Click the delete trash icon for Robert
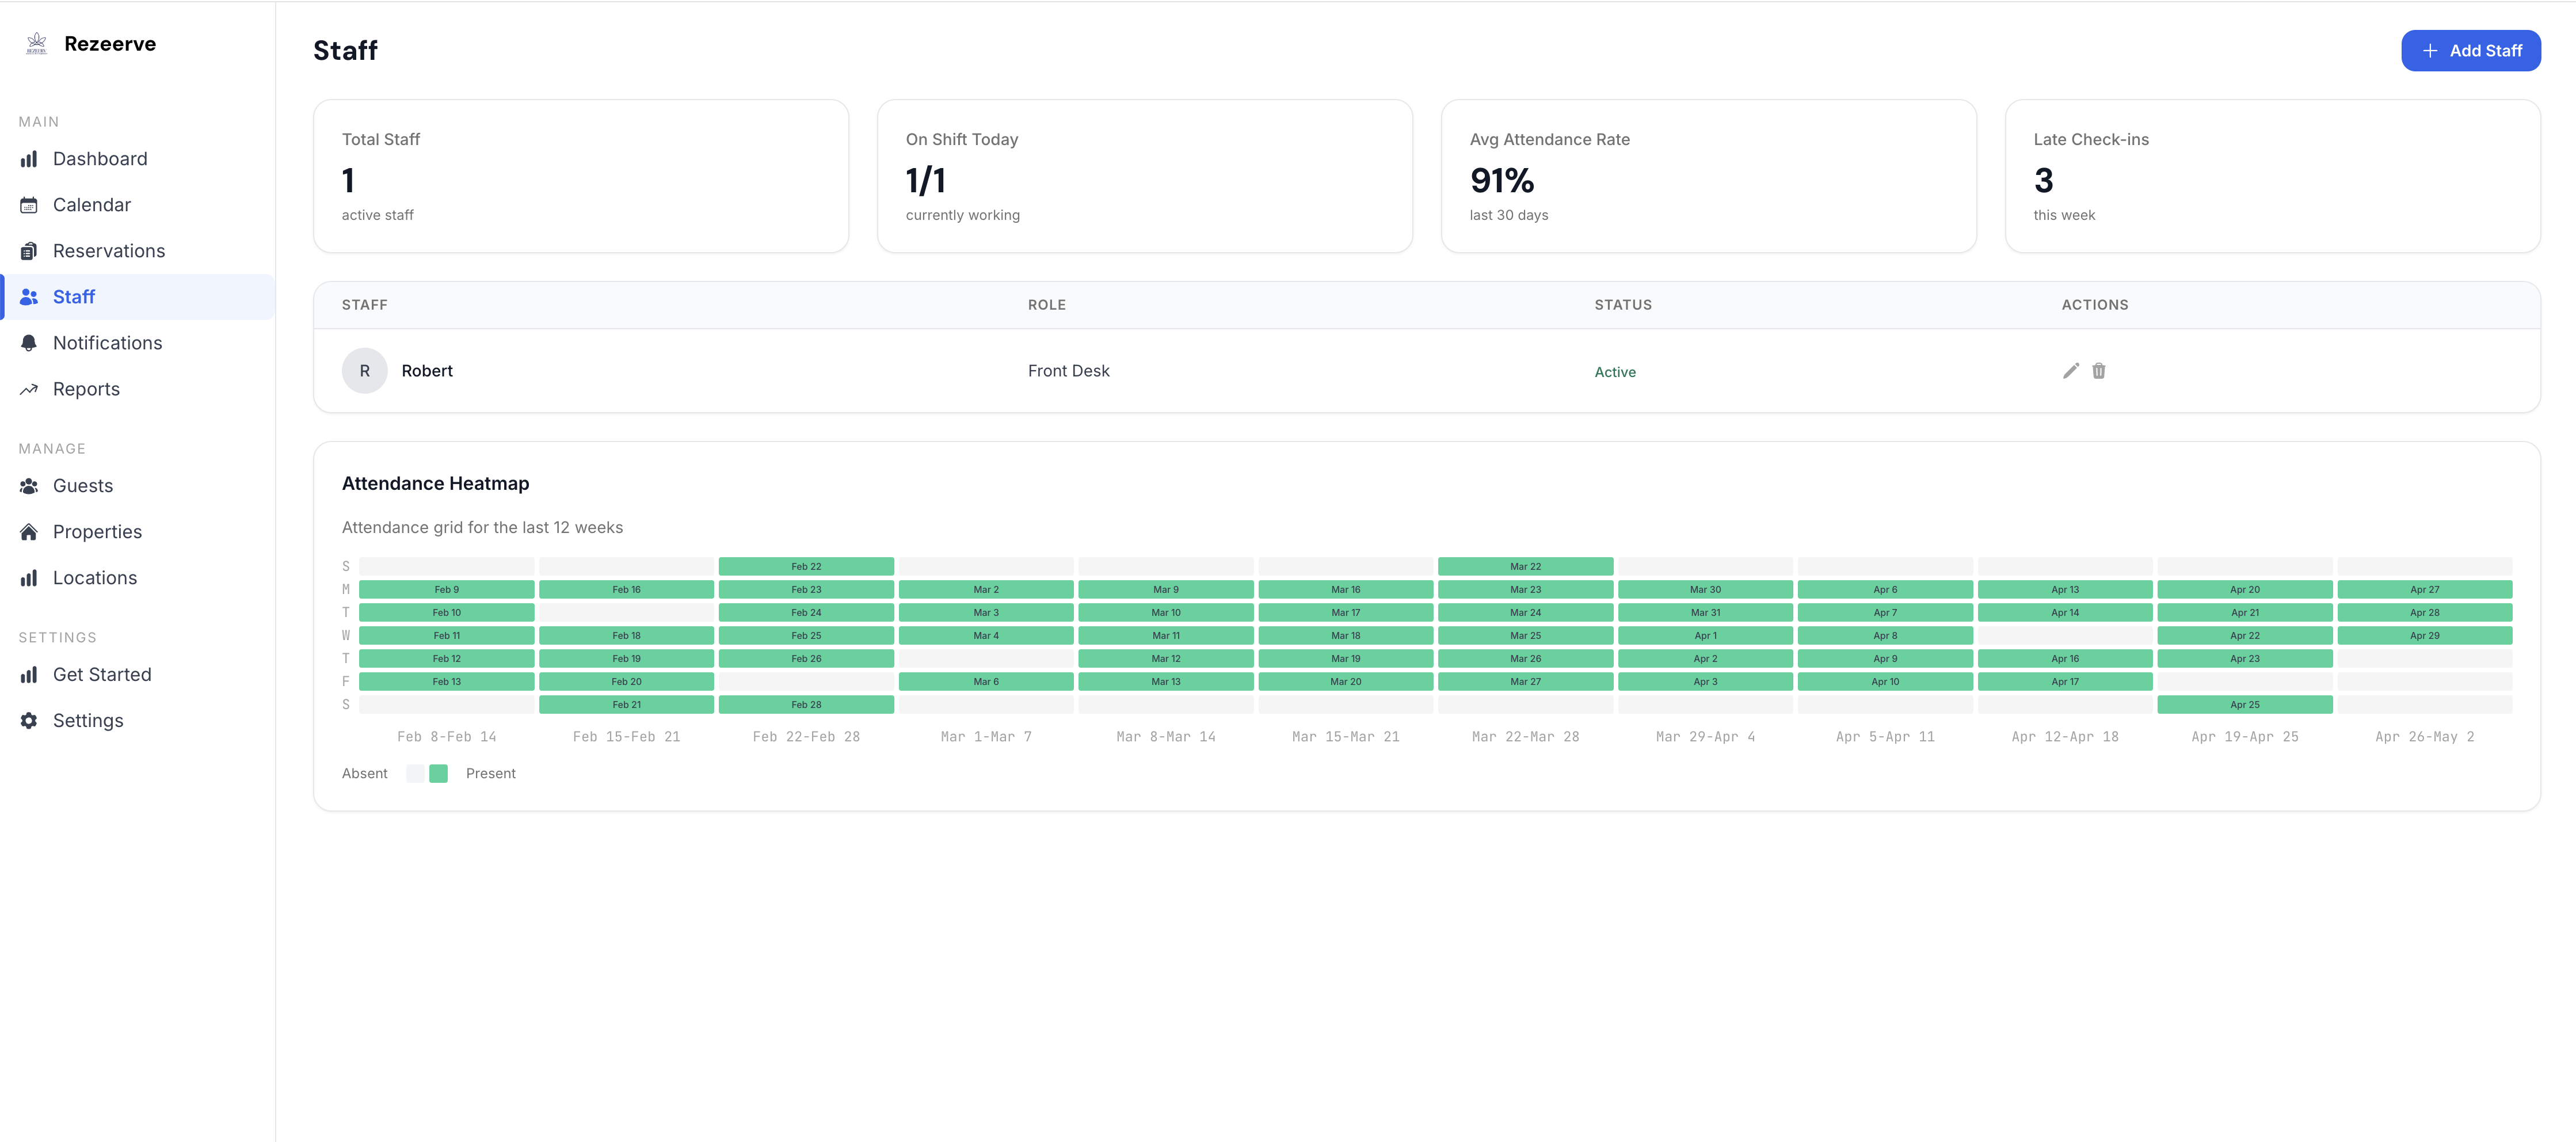Image resolution: width=2576 pixels, height=1142 pixels. pos(2098,371)
